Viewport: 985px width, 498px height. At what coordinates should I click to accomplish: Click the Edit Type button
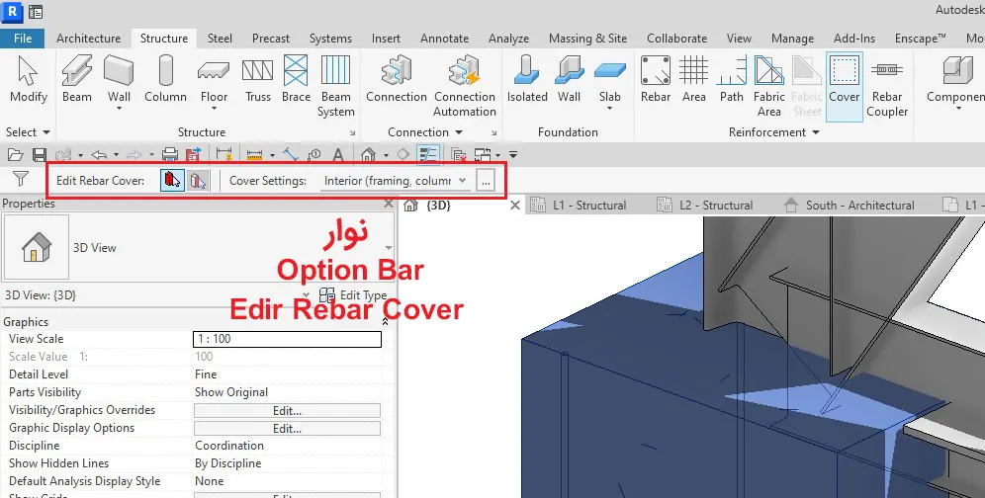[353, 295]
